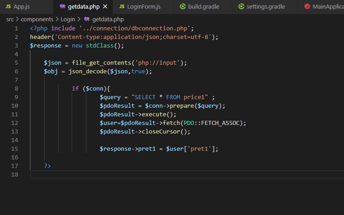Open the MainApplication tab

point(321,6)
